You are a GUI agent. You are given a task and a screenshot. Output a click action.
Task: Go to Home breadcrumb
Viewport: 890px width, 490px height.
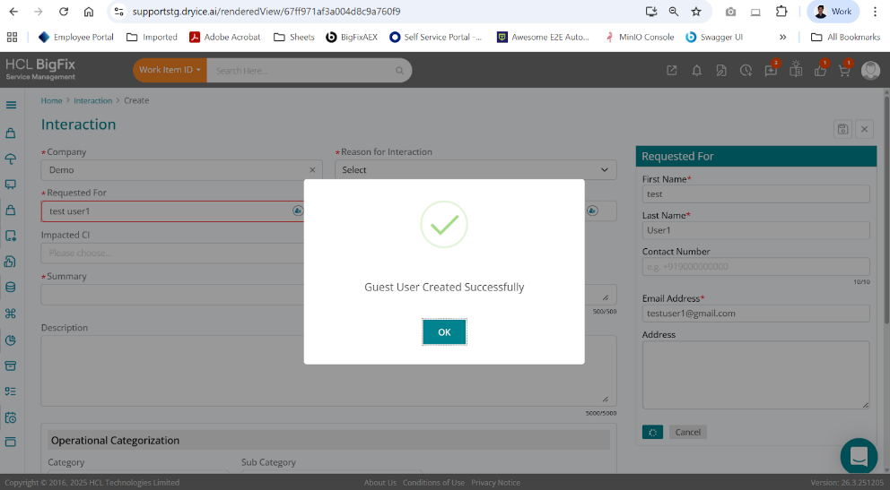point(51,100)
